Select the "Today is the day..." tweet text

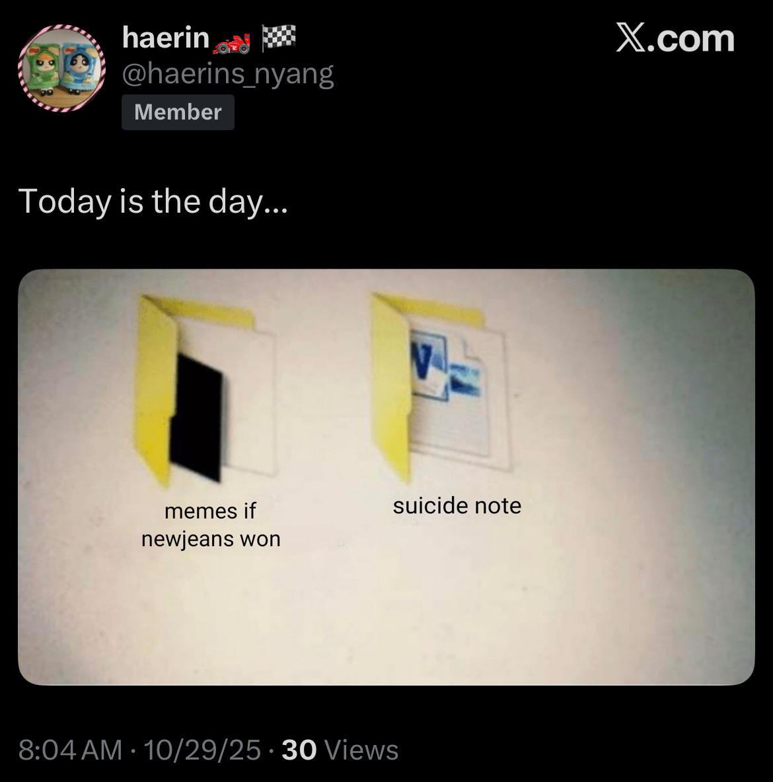click(153, 202)
